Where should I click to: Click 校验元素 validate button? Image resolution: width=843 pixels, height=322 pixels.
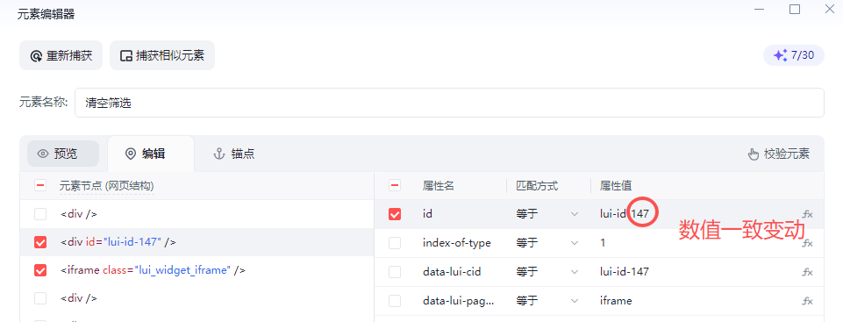778,154
